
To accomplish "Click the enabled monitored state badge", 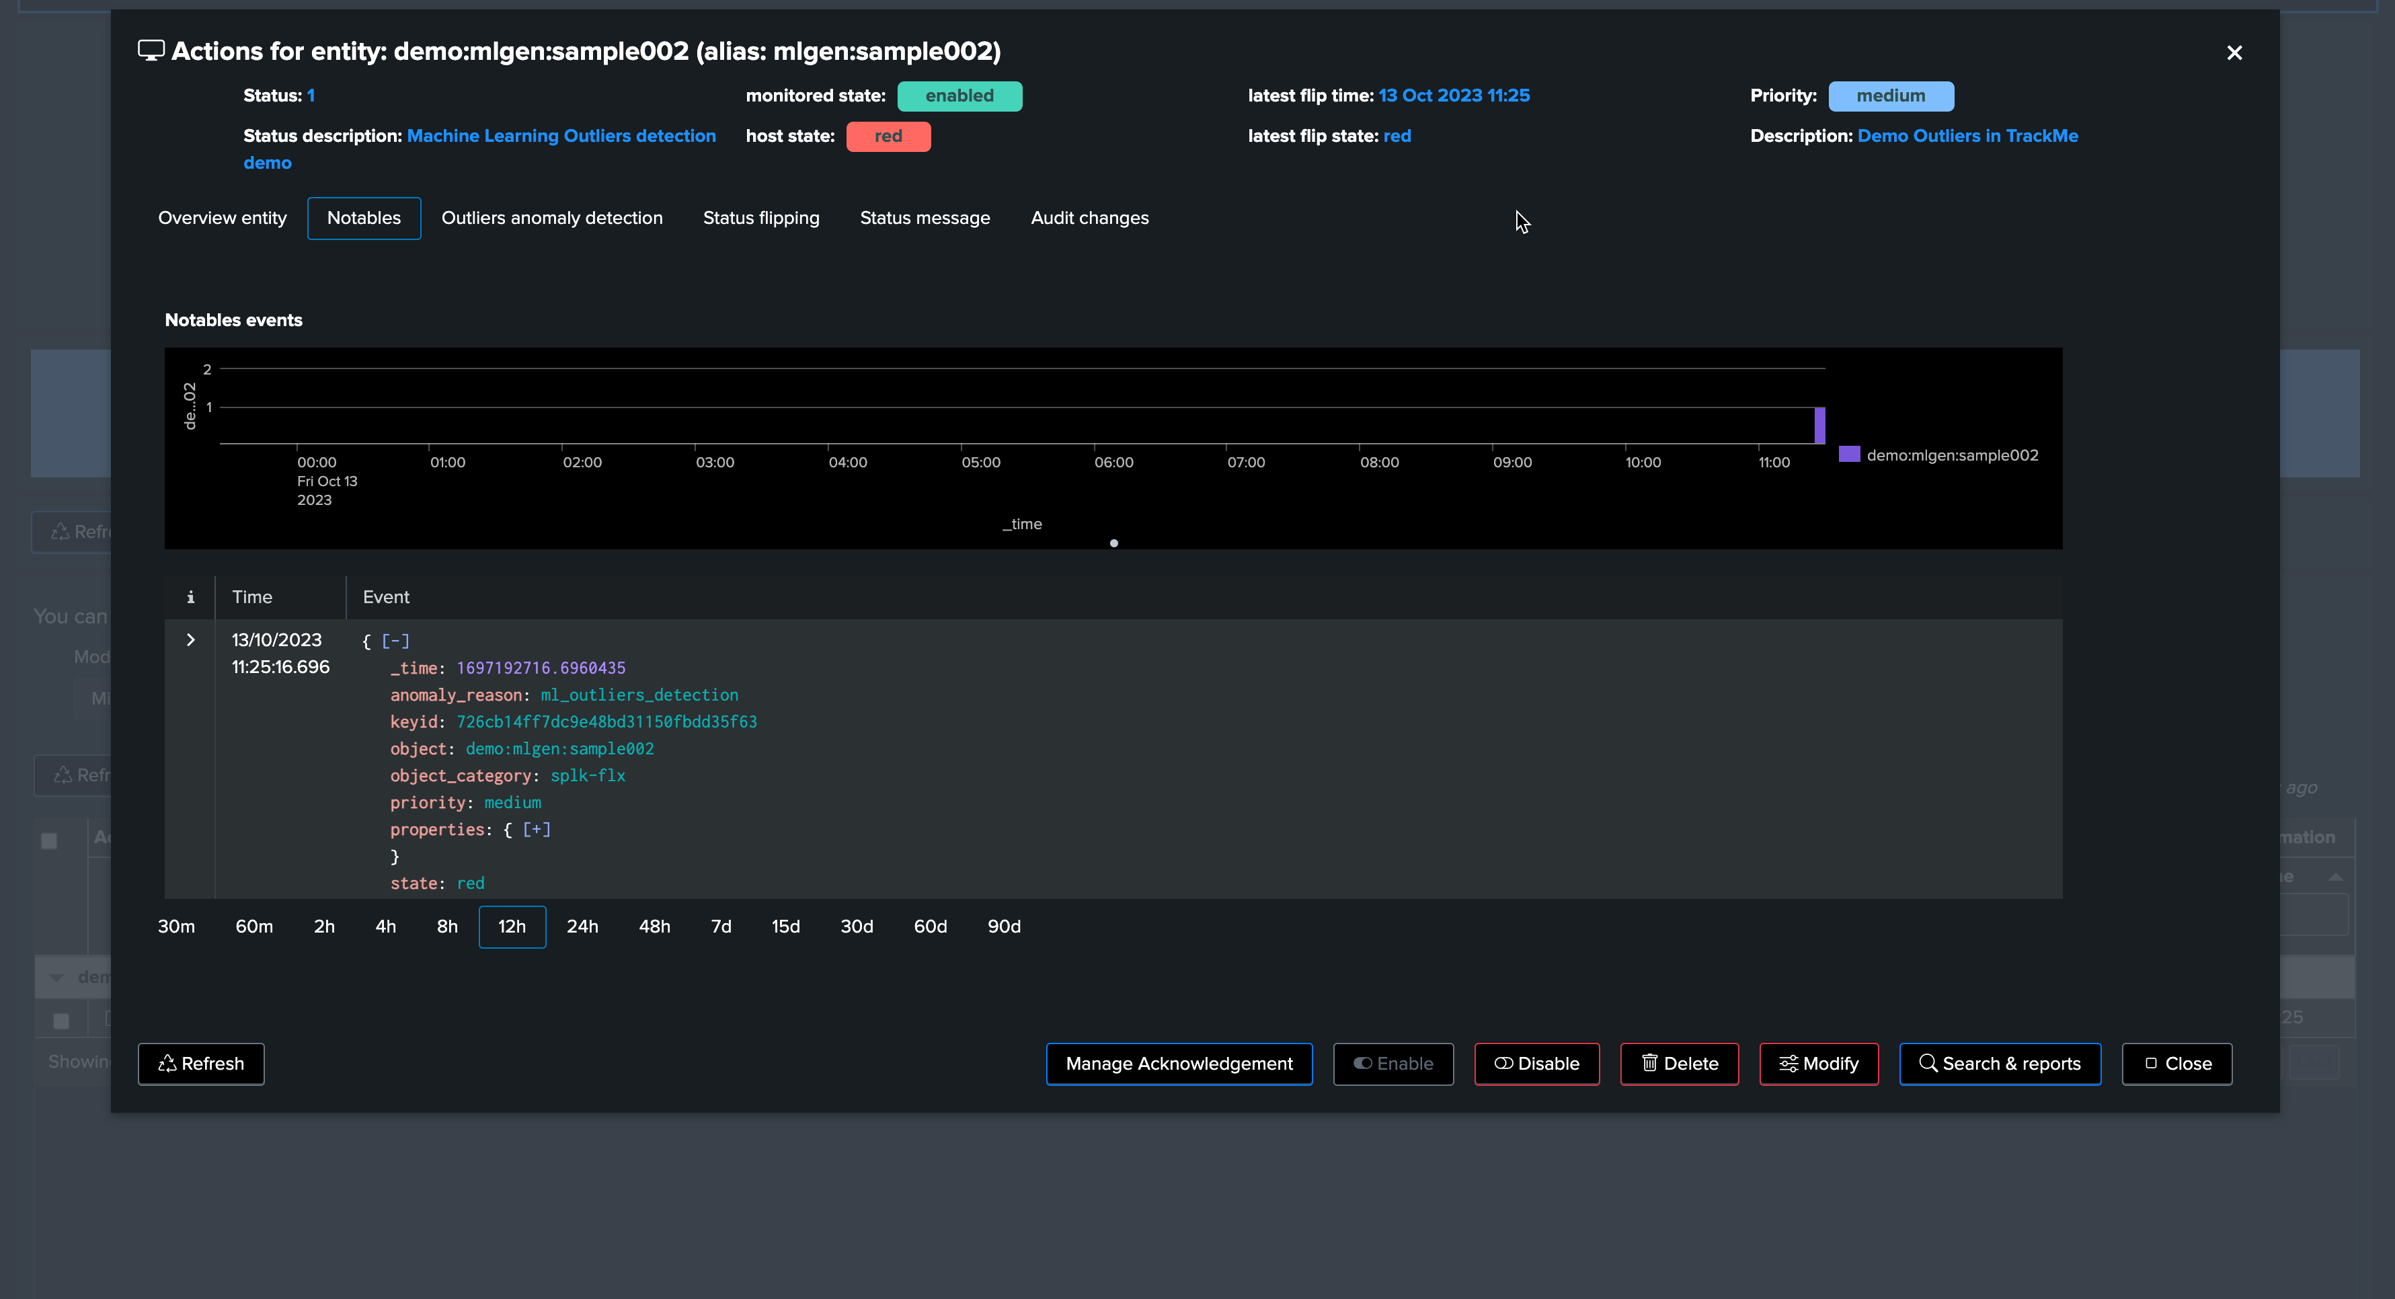I will point(959,95).
